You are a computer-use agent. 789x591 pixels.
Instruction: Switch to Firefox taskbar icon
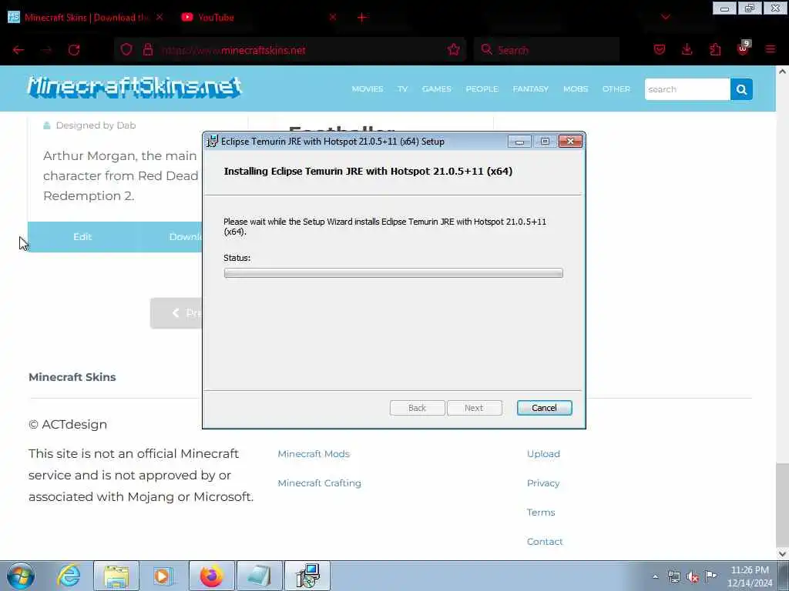pos(211,576)
